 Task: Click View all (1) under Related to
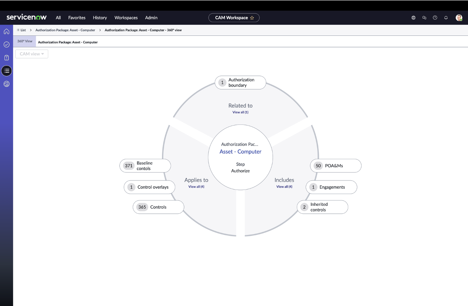point(240,112)
